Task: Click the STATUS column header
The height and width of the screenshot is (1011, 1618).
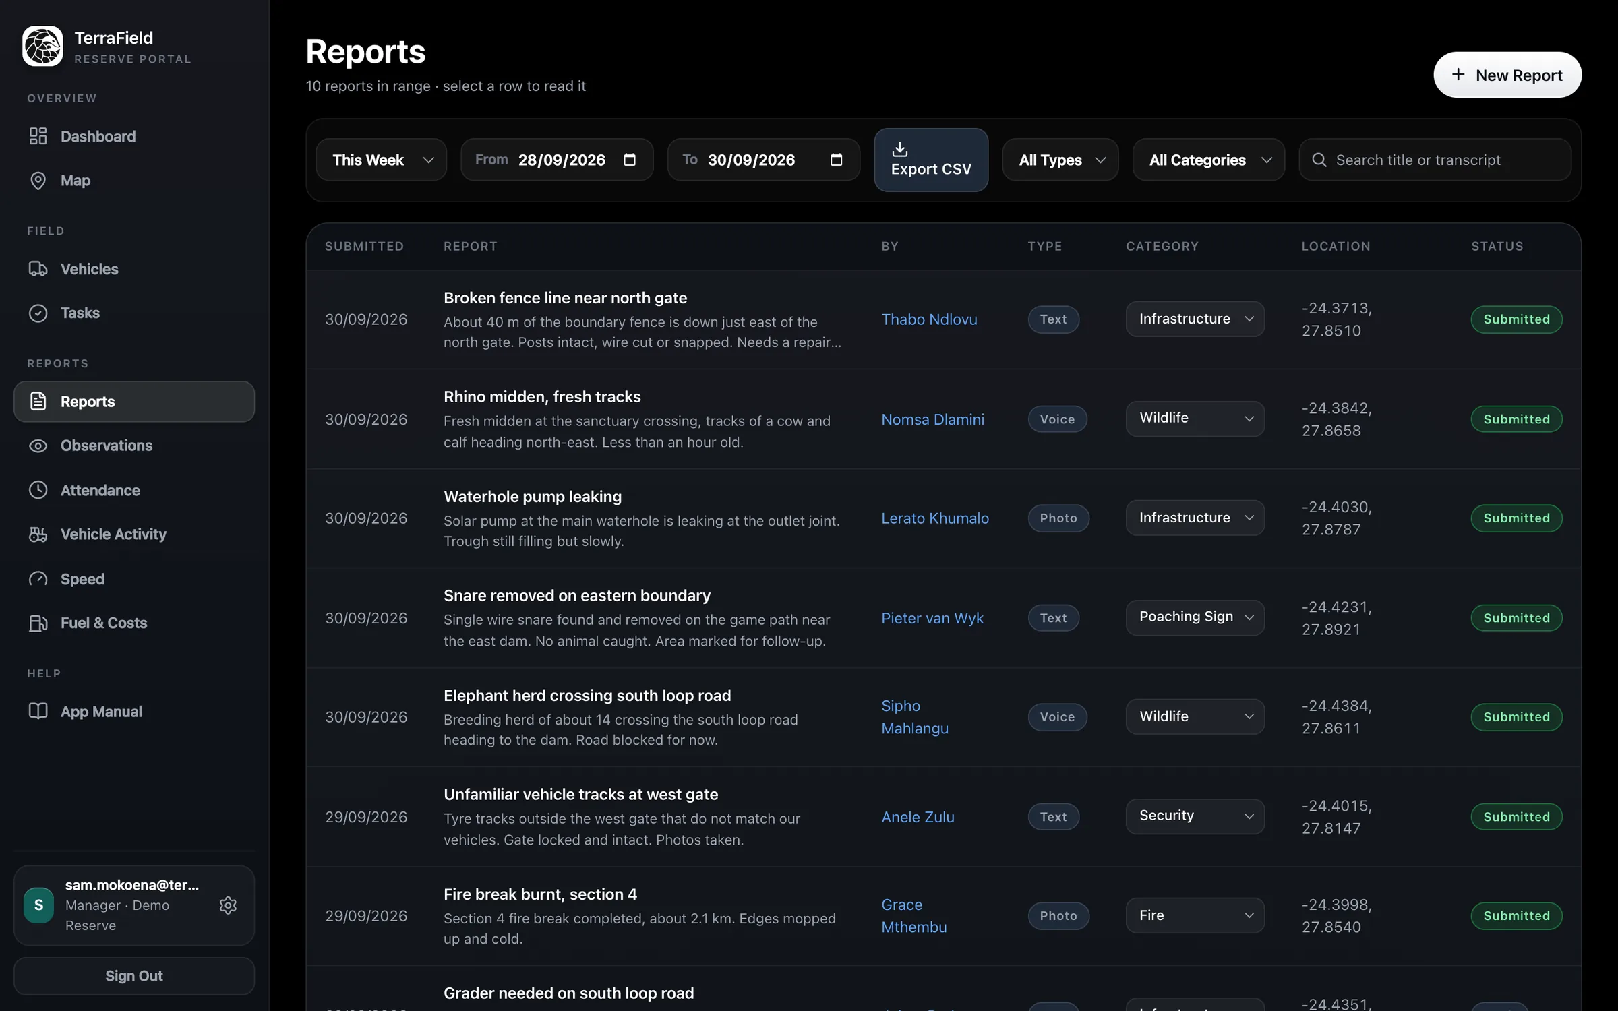Action: click(x=1497, y=246)
